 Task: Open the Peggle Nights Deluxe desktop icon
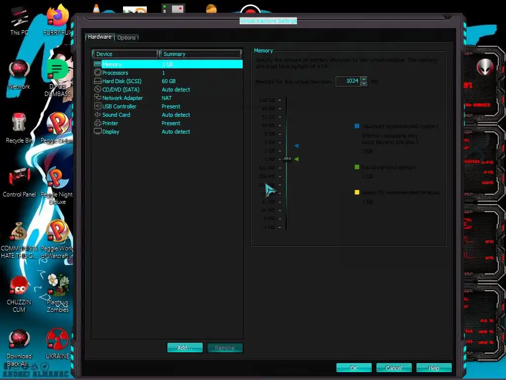click(x=57, y=178)
